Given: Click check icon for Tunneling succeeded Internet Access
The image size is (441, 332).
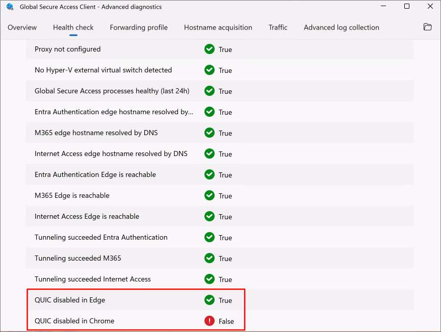Looking at the screenshot, I should [209, 279].
